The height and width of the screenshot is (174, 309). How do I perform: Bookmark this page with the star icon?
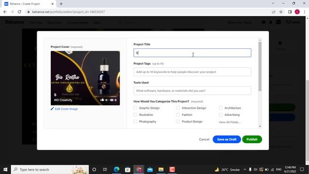[x=281, y=12]
